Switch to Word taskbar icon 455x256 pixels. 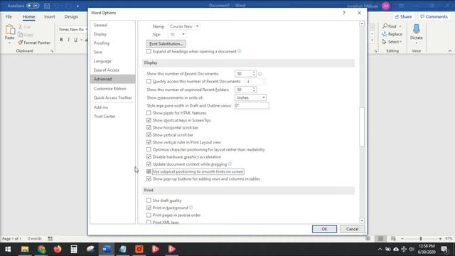[x=107, y=249]
